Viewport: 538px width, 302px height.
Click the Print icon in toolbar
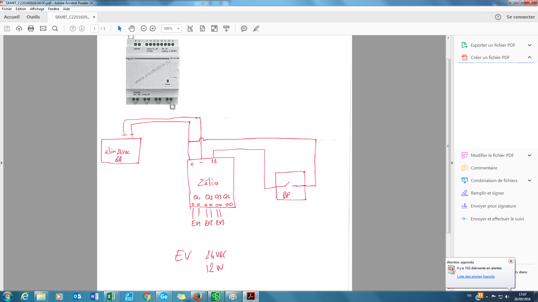31,29
